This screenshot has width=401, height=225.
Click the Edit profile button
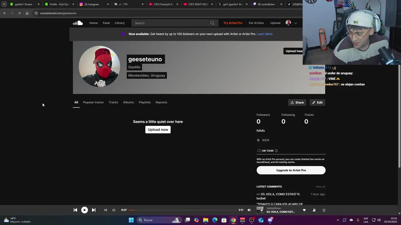317,102
